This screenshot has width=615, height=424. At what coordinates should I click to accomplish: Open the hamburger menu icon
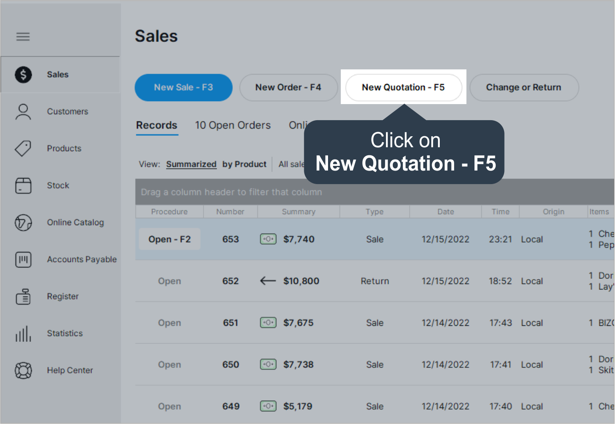(23, 37)
